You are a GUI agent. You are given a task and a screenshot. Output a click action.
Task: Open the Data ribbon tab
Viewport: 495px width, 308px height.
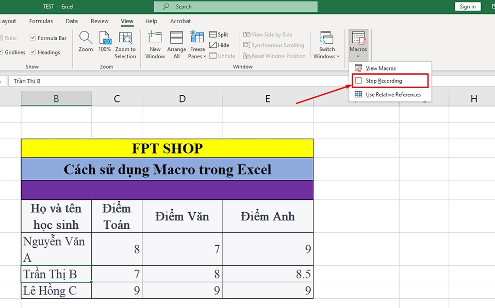(x=72, y=21)
